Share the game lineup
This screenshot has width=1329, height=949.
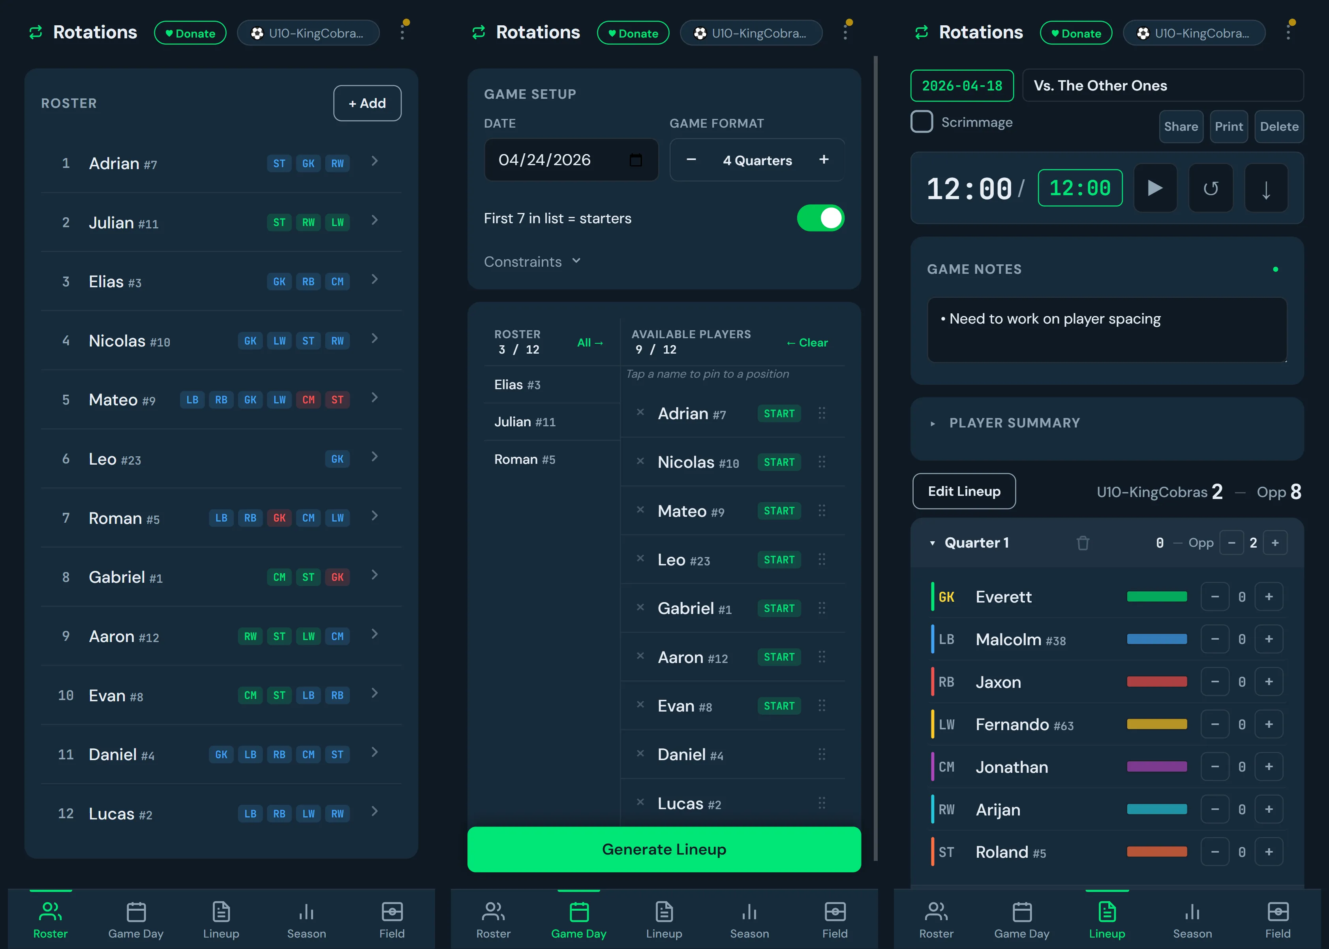point(1181,127)
